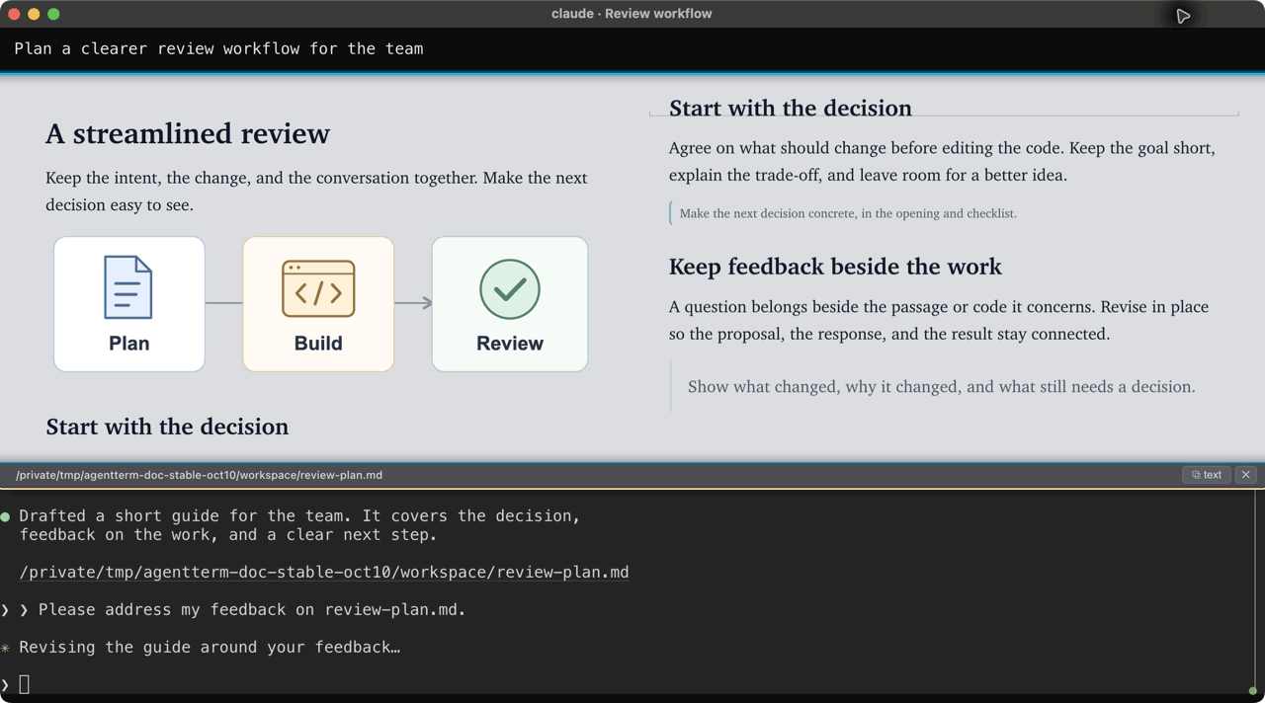
Task: Click "Please address my feedback on review-plan.md."
Action: pos(252,610)
